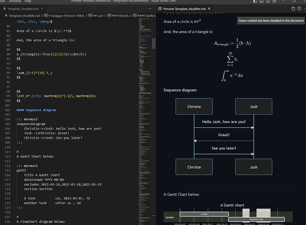Click the '#### Sequence diagram' heading source line
This screenshot has height=225, width=306.
point(36,110)
